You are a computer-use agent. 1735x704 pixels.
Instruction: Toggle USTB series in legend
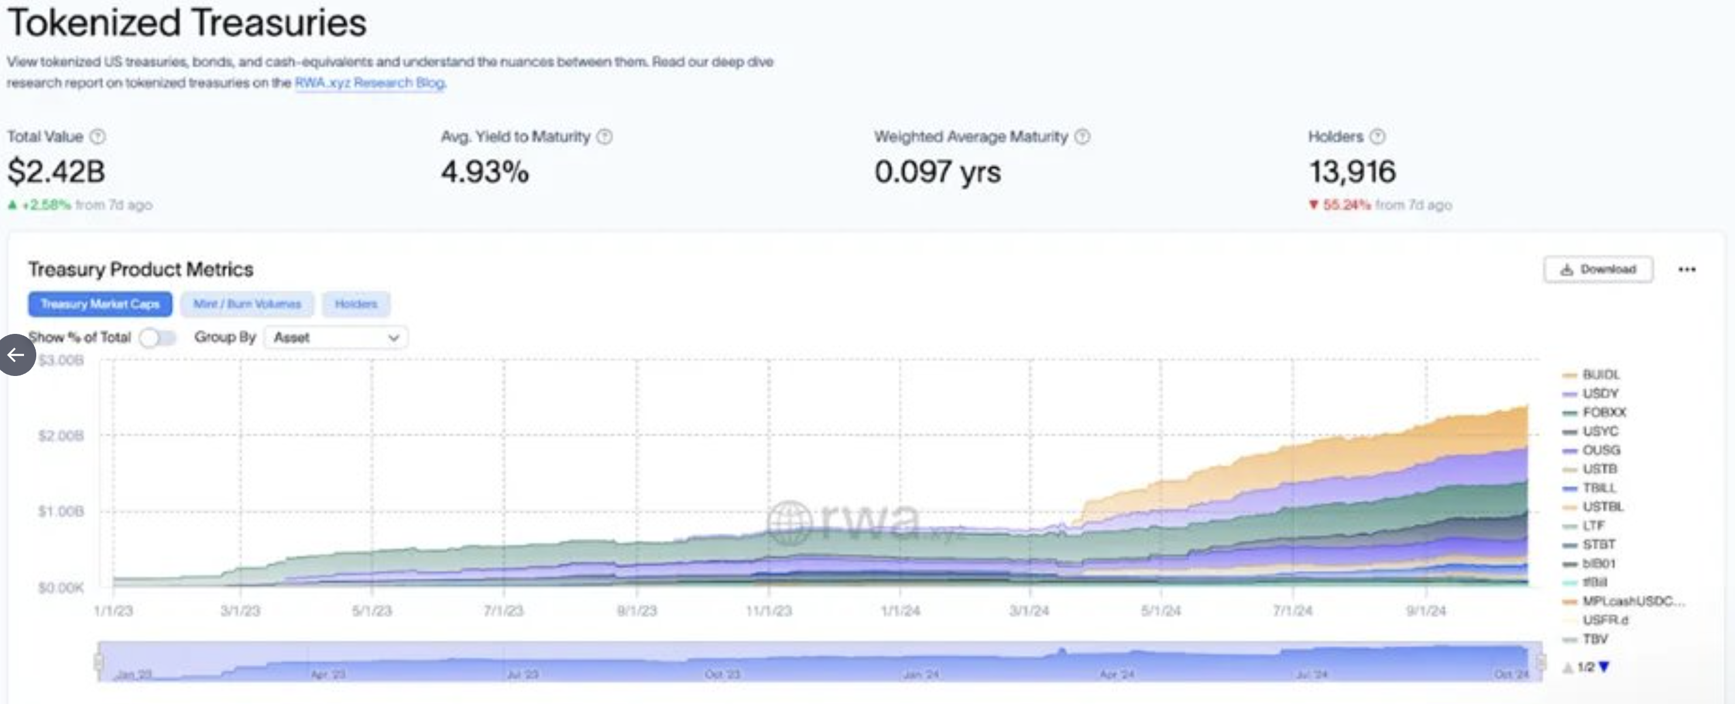point(1589,468)
